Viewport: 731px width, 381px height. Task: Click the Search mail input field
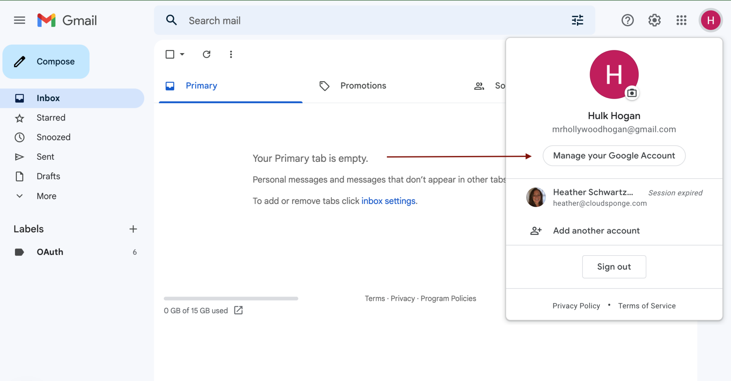pyautogui.click(x=321, y=20)
